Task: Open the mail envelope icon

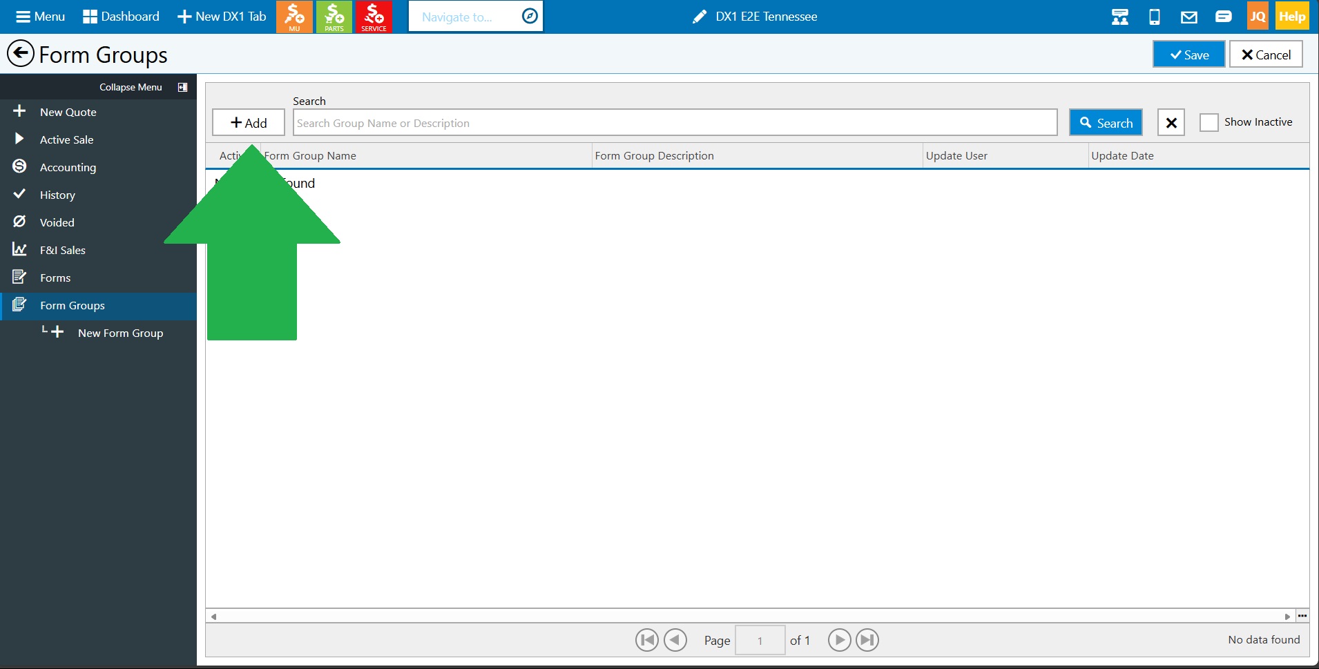Action: 1188,17
